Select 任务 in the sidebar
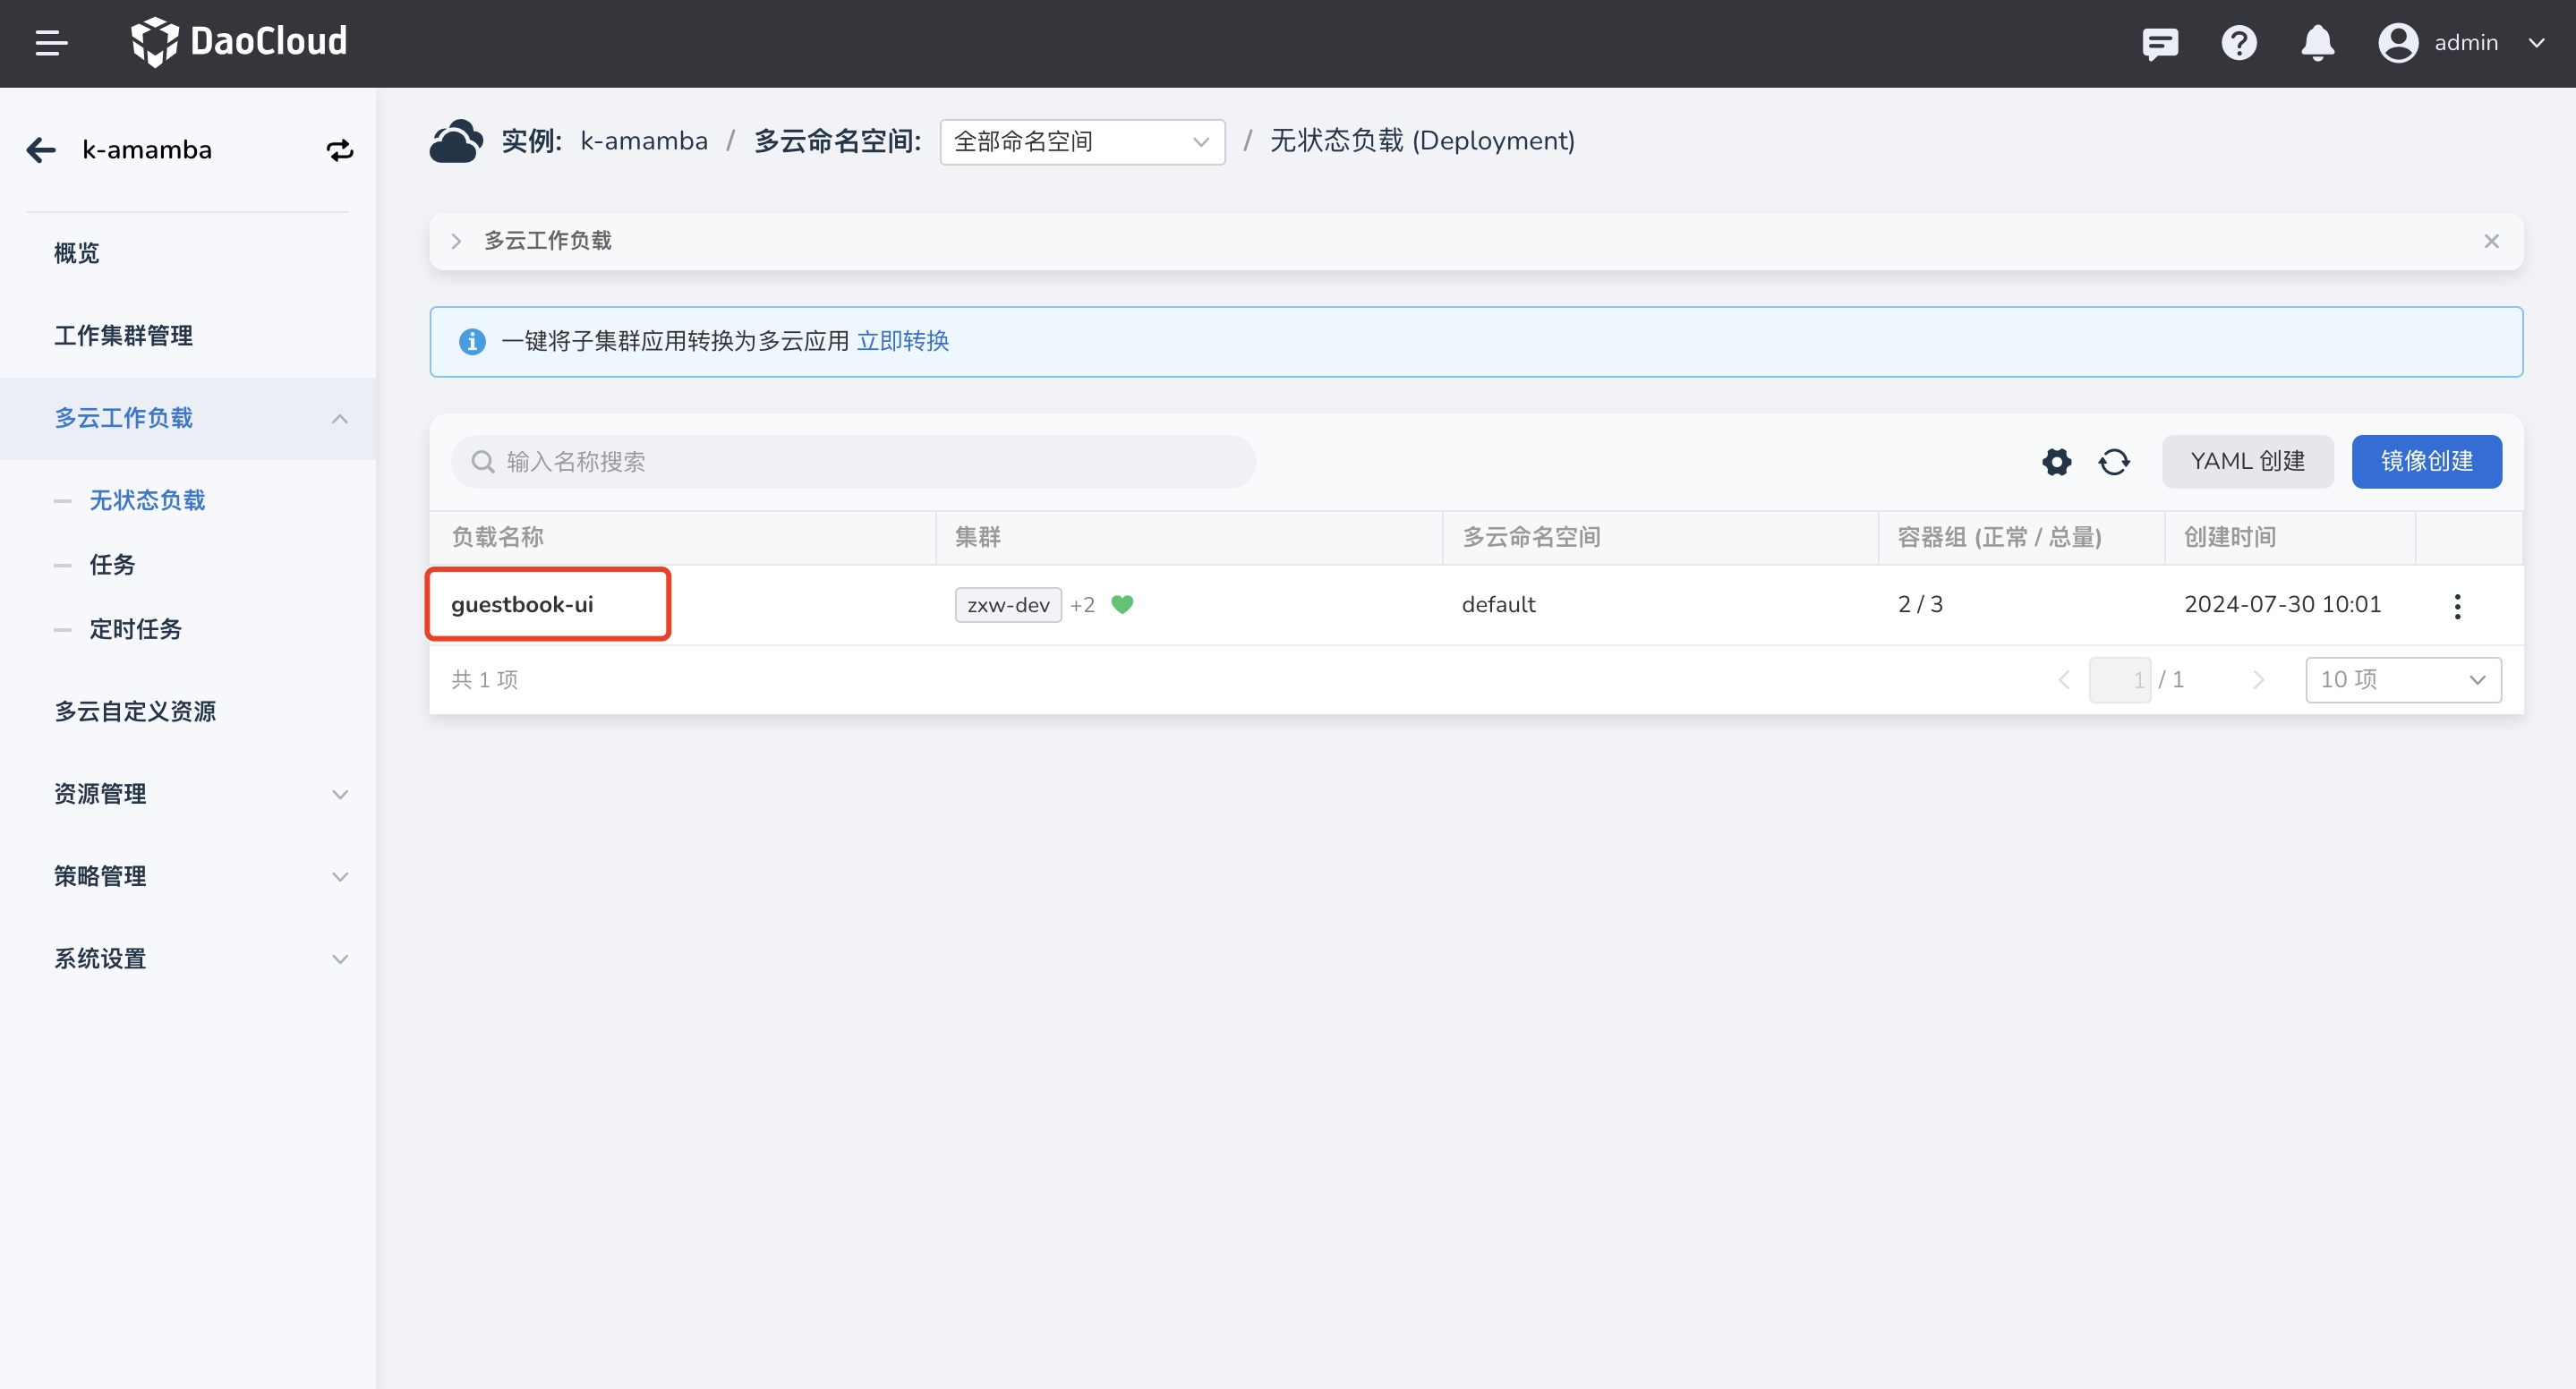 click(112, 565)
